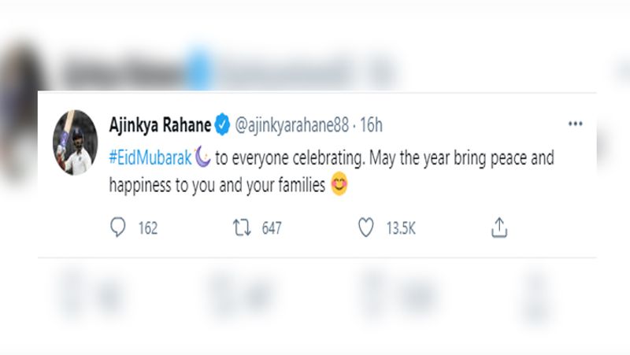The height and width of the screenshot is (355, 630).
Task: Click the blurred avatar in the tweet above
Action: (x=20, y=109)
